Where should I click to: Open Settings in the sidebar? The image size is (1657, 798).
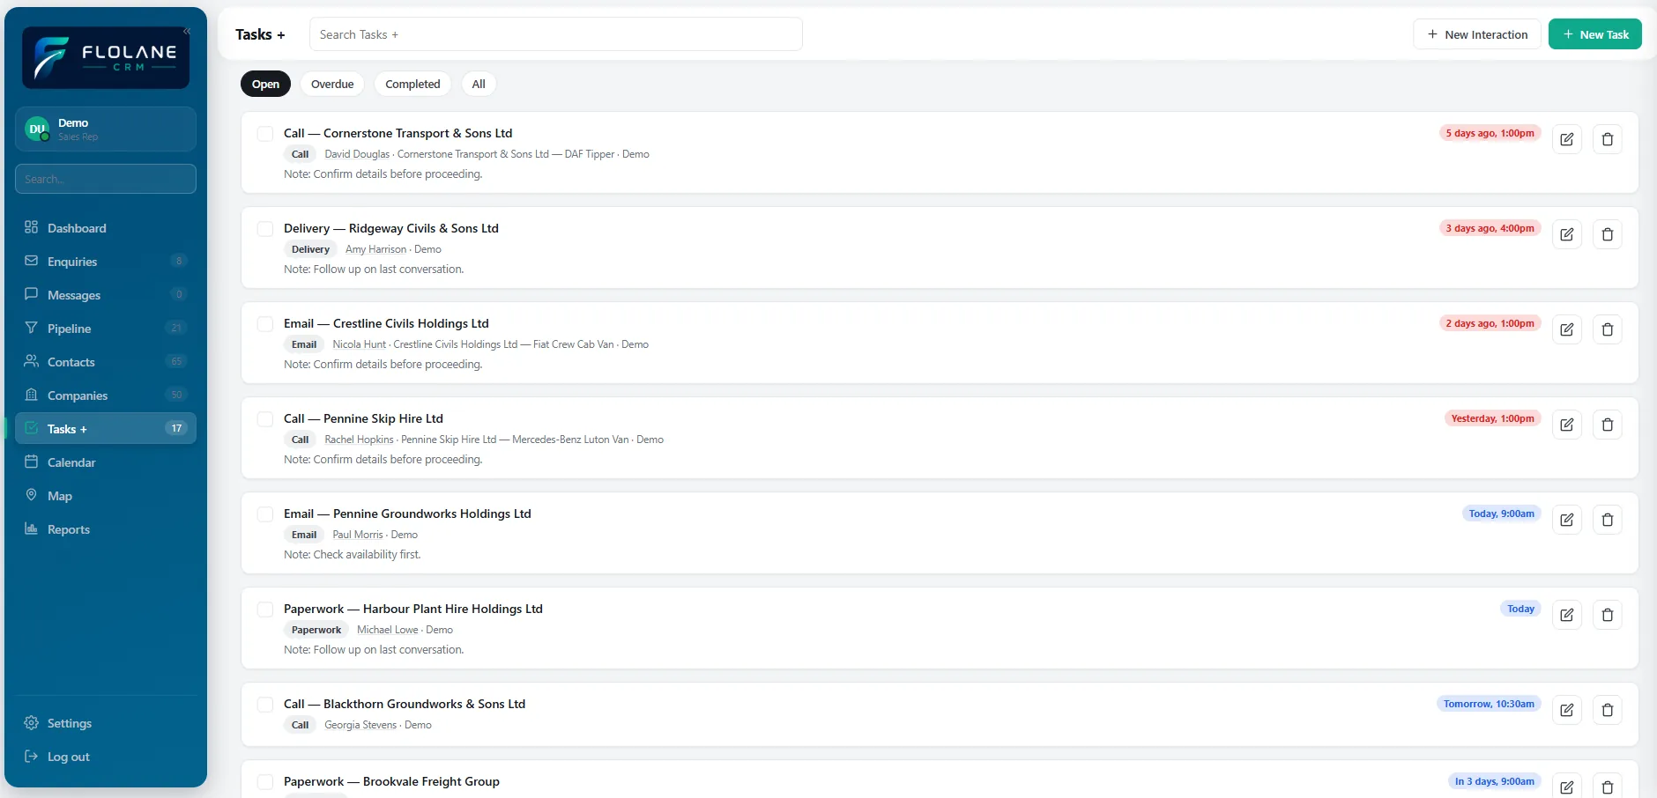point(106,723)
